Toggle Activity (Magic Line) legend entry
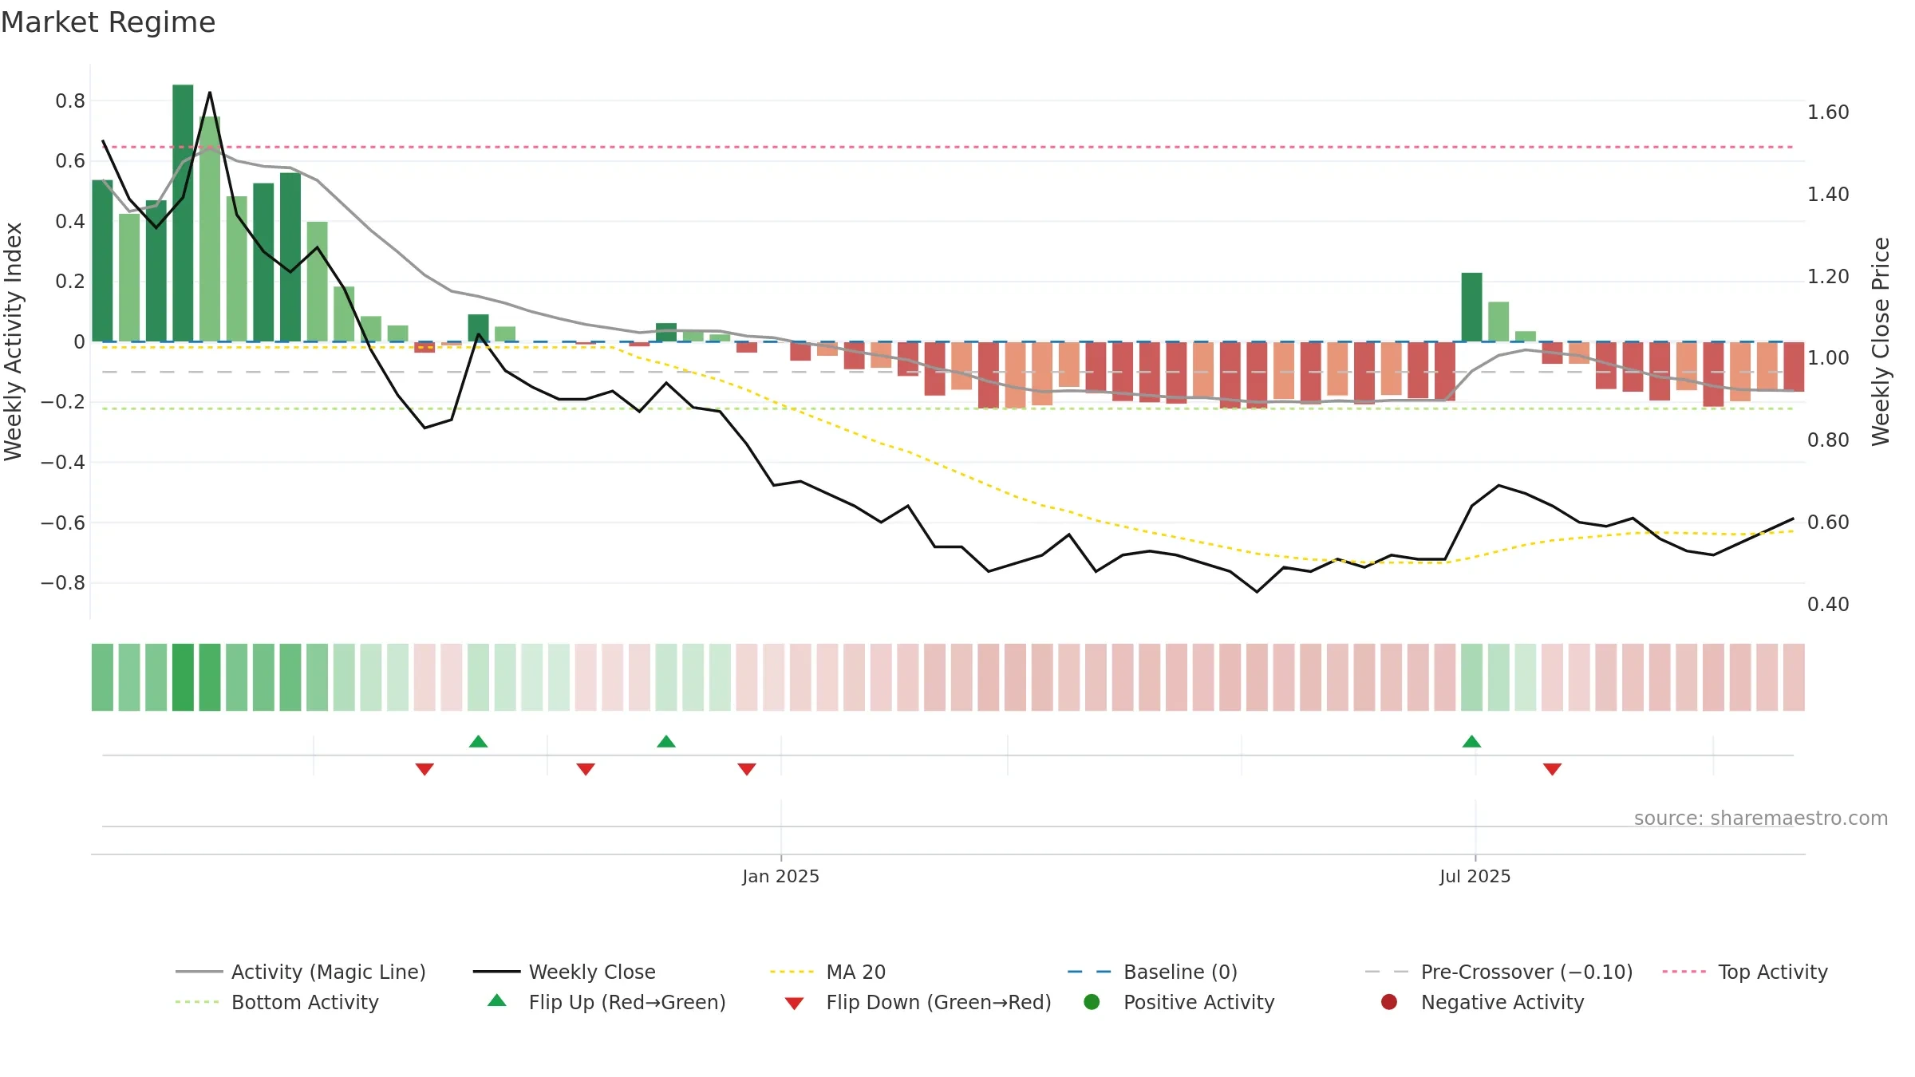 (301, 972)
